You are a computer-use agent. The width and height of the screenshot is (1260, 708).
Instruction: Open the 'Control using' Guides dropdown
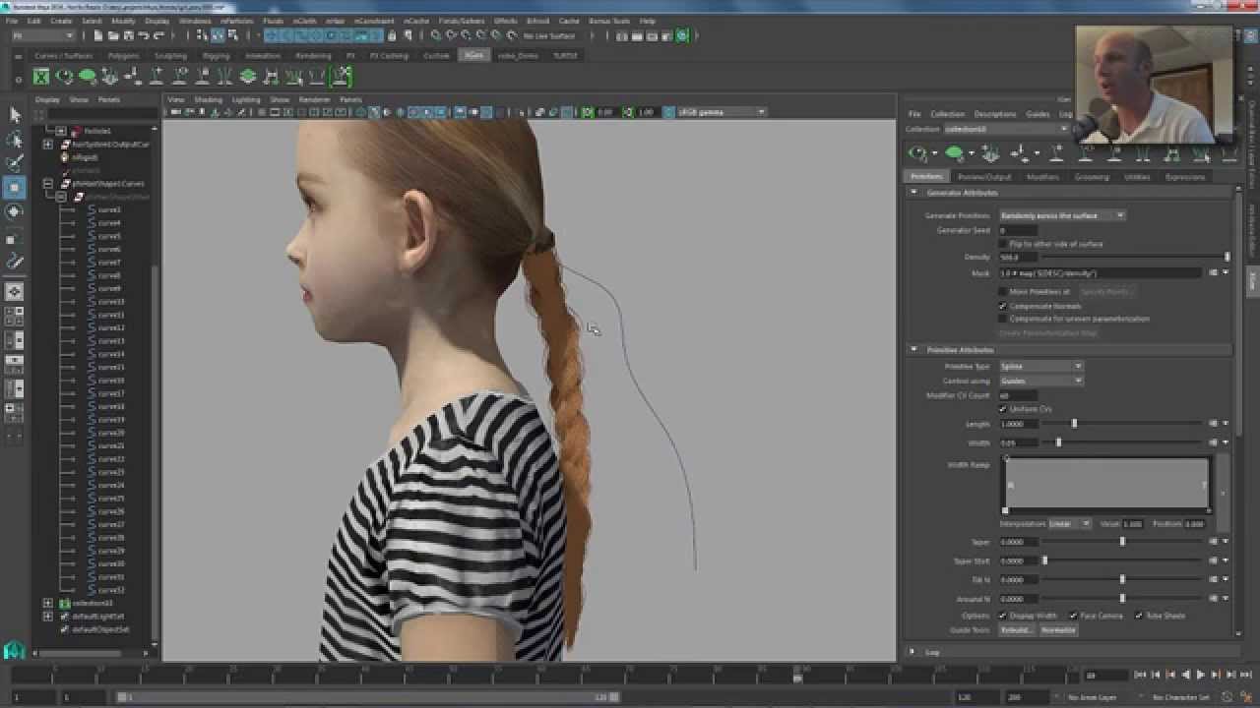1041,381
